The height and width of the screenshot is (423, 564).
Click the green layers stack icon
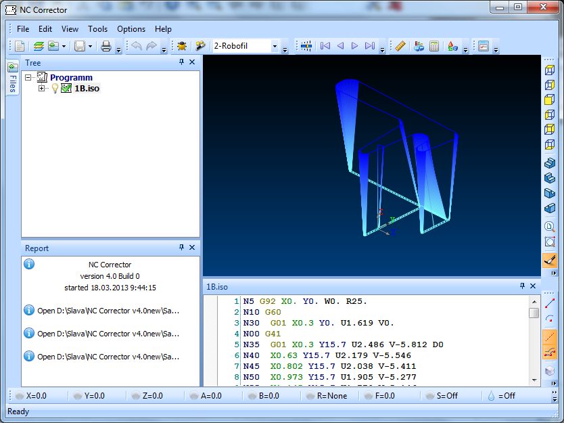tap(39, 46)
